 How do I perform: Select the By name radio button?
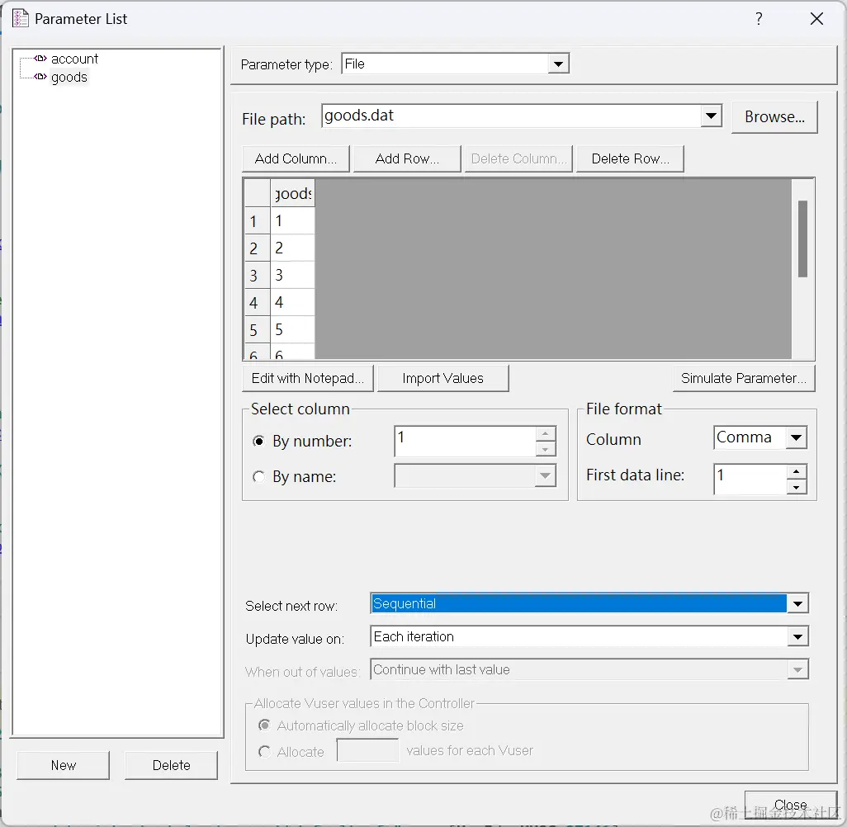pyautogui.click(x=258, y=476)
